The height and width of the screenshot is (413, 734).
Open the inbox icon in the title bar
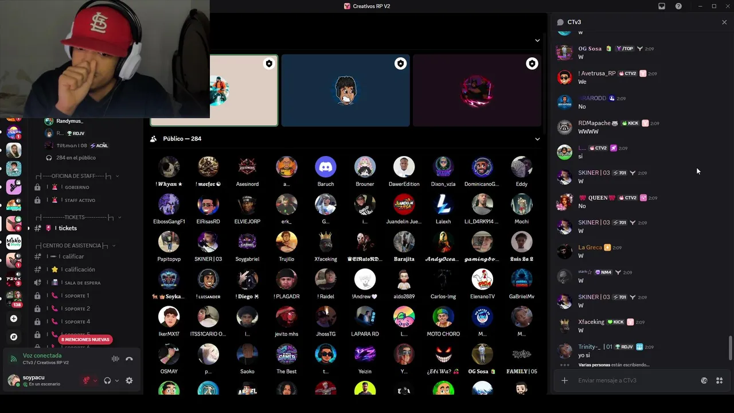[662, 6]
